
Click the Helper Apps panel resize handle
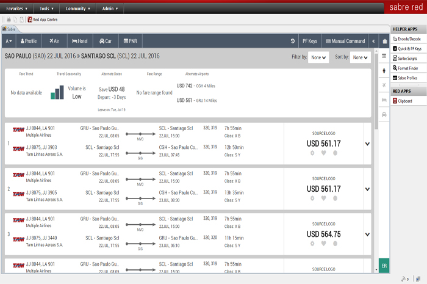409,85
